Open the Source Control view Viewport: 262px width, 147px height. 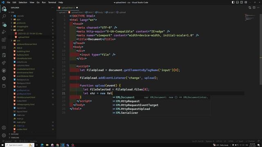tap(4, 24)
